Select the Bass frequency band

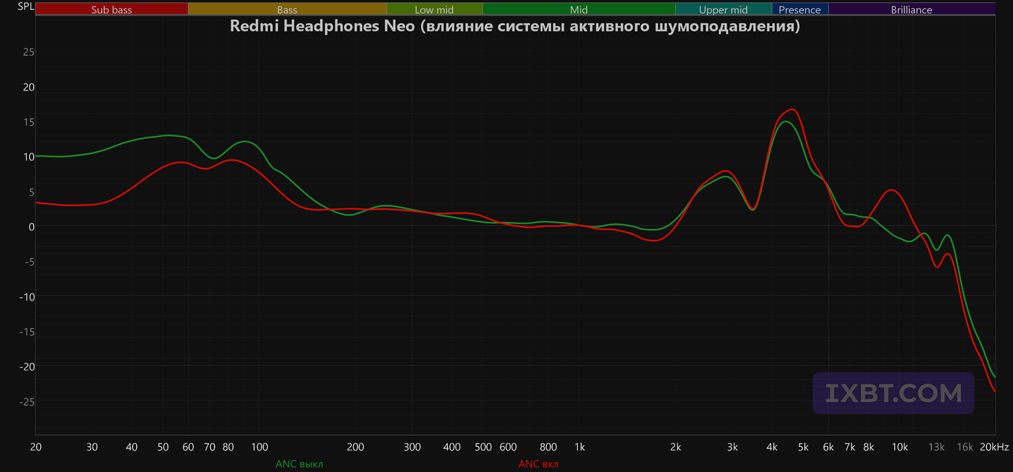287,9
